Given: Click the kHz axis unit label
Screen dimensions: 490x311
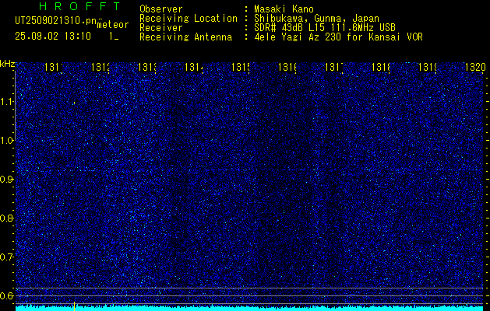Looking at the screenshot, I should click(x=8, y=65).
